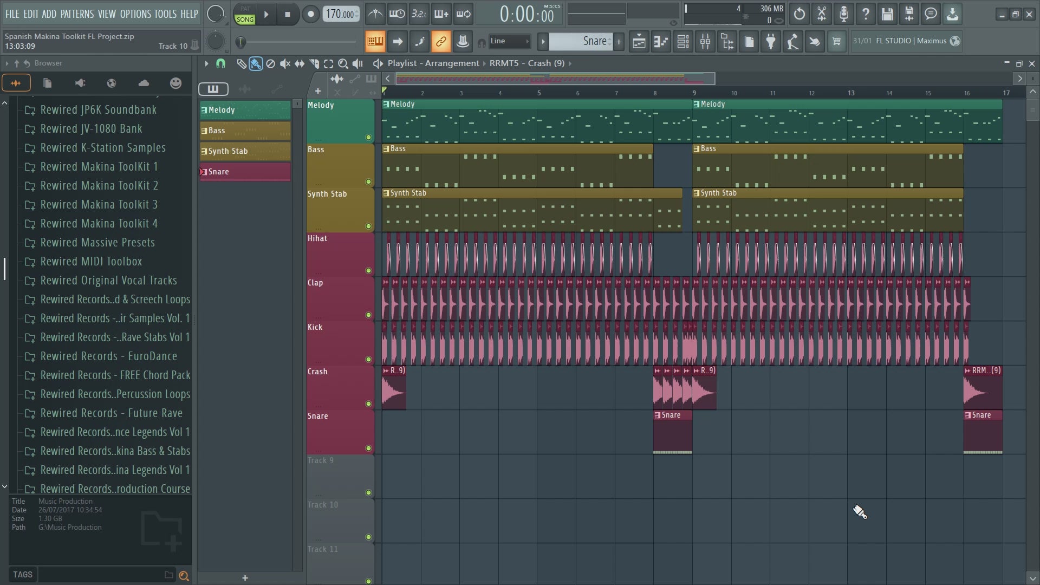Toggle the magnet snap icon in playlist
1040x585 pixels.
pyautogui.click(x=220, y=63)
